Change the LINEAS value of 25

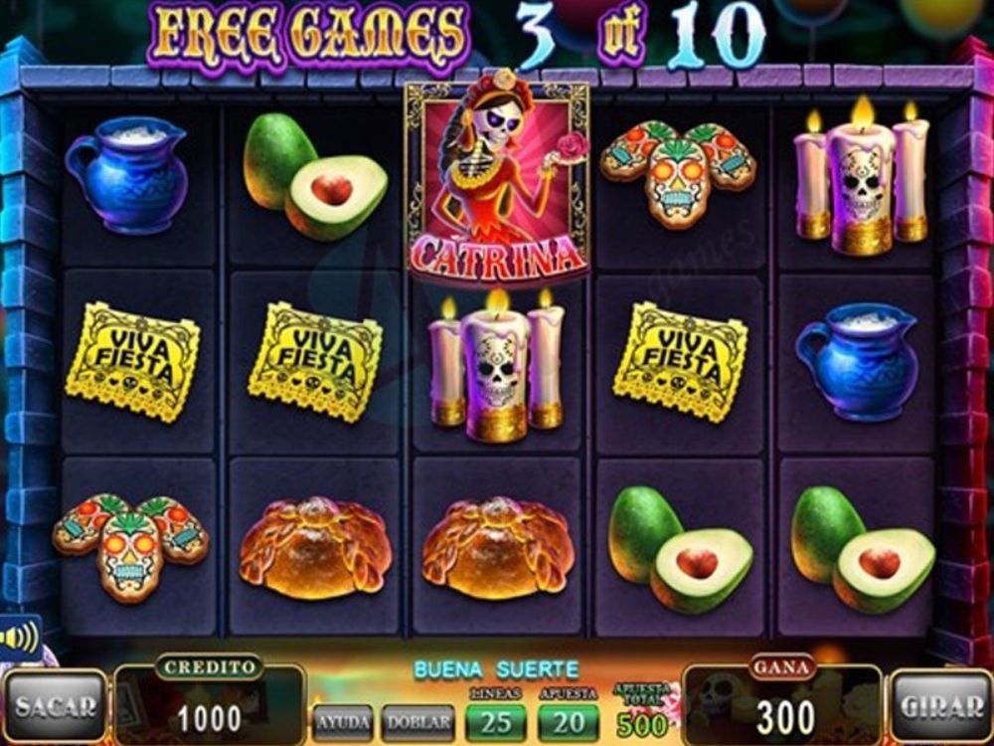(x=496, y=722)
